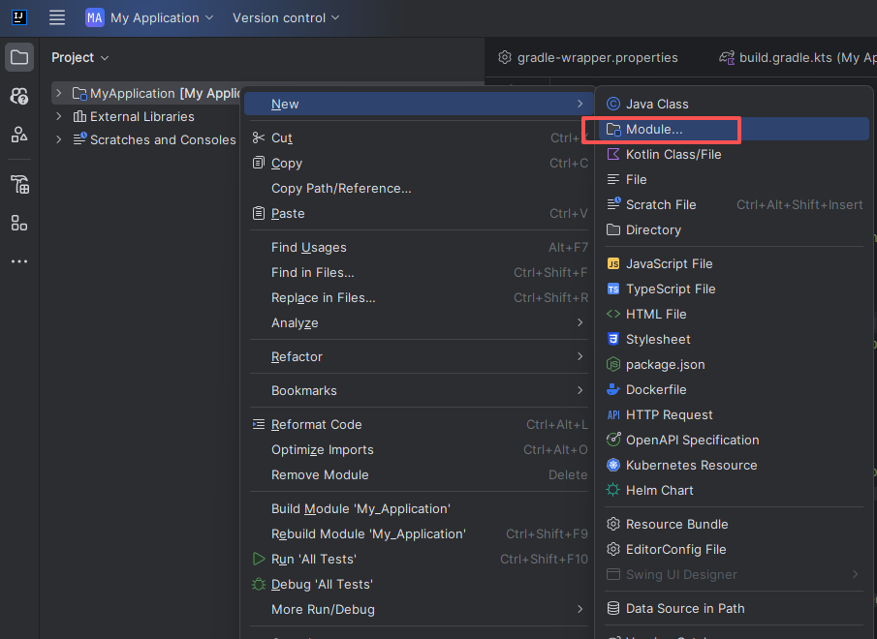
Task: Select Data Source in Path
Action: (x=734, y=608)
